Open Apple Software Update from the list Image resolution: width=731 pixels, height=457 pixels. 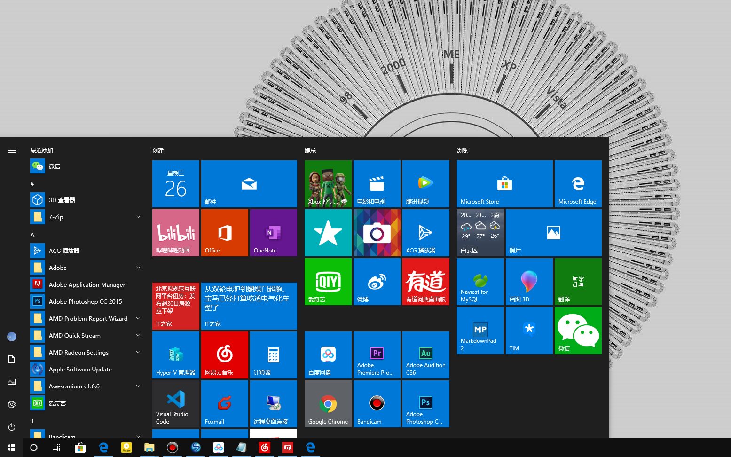[86, 369]
